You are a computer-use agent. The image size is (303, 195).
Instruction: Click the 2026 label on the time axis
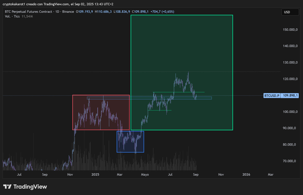[x=246, y=174]
